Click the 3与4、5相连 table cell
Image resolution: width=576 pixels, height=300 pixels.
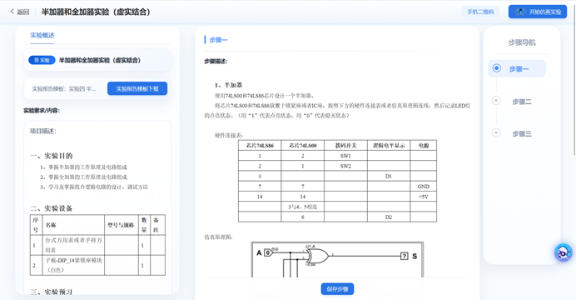click(303, 207)
